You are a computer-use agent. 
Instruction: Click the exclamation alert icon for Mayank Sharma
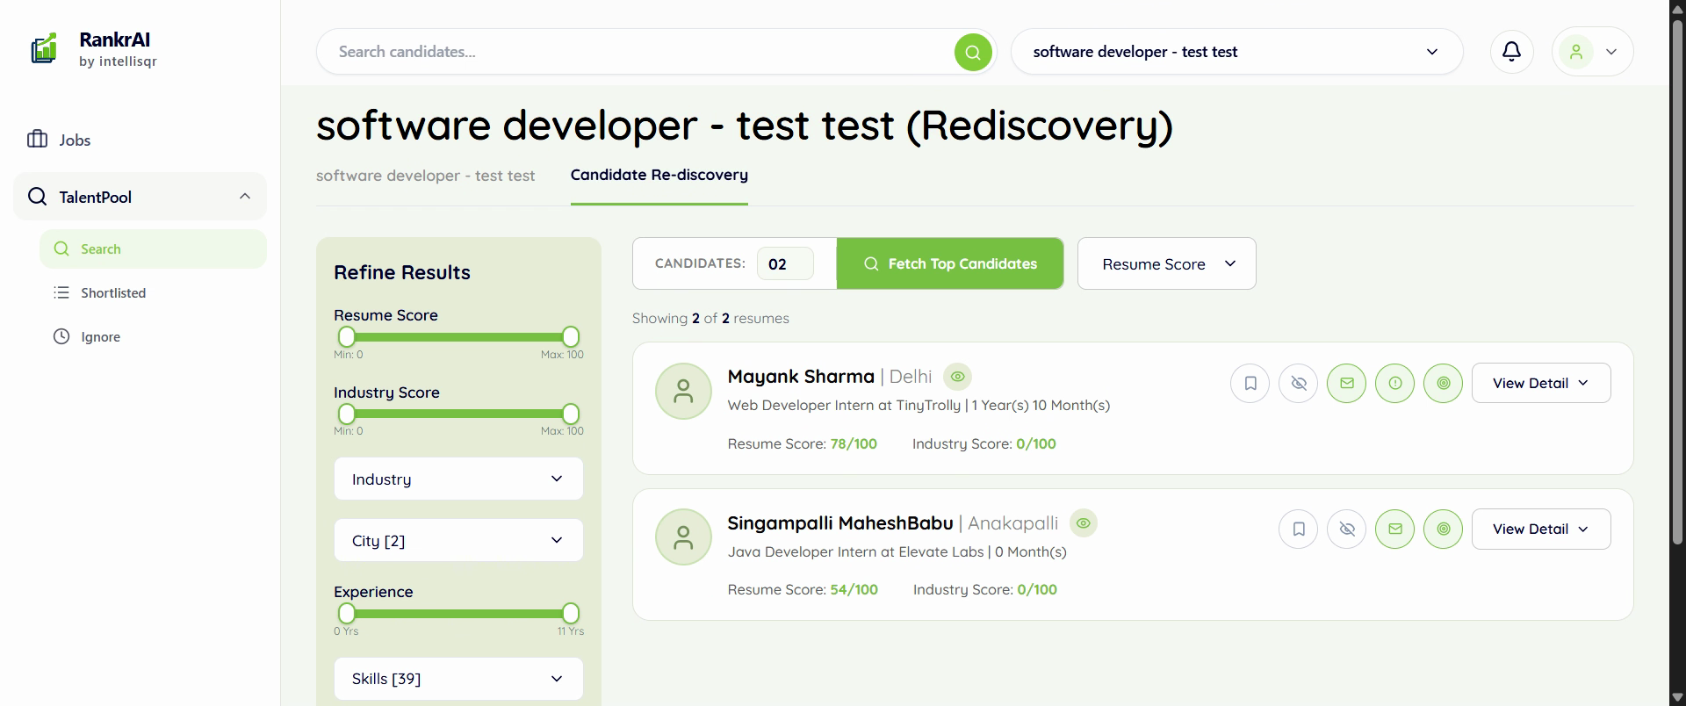click(1394, 383)
